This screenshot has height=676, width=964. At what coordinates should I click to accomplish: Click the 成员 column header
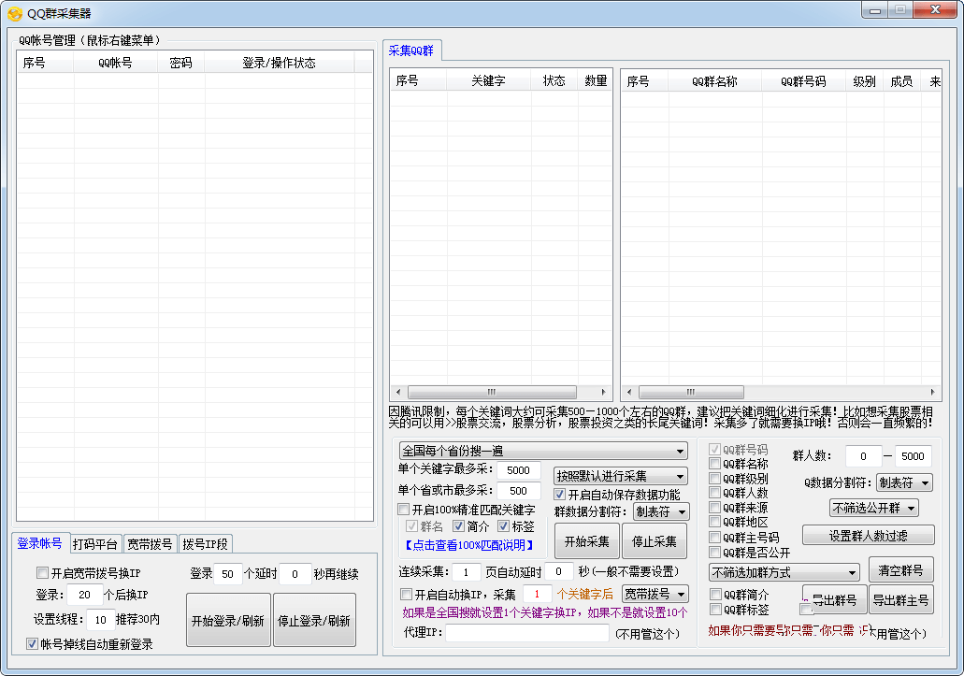point(902,81)
